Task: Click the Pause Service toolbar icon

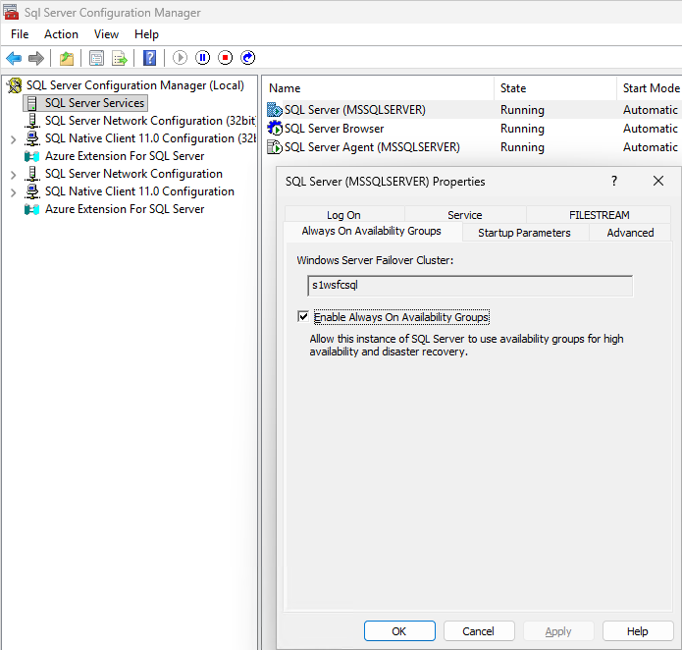Action: pos(202,57)
